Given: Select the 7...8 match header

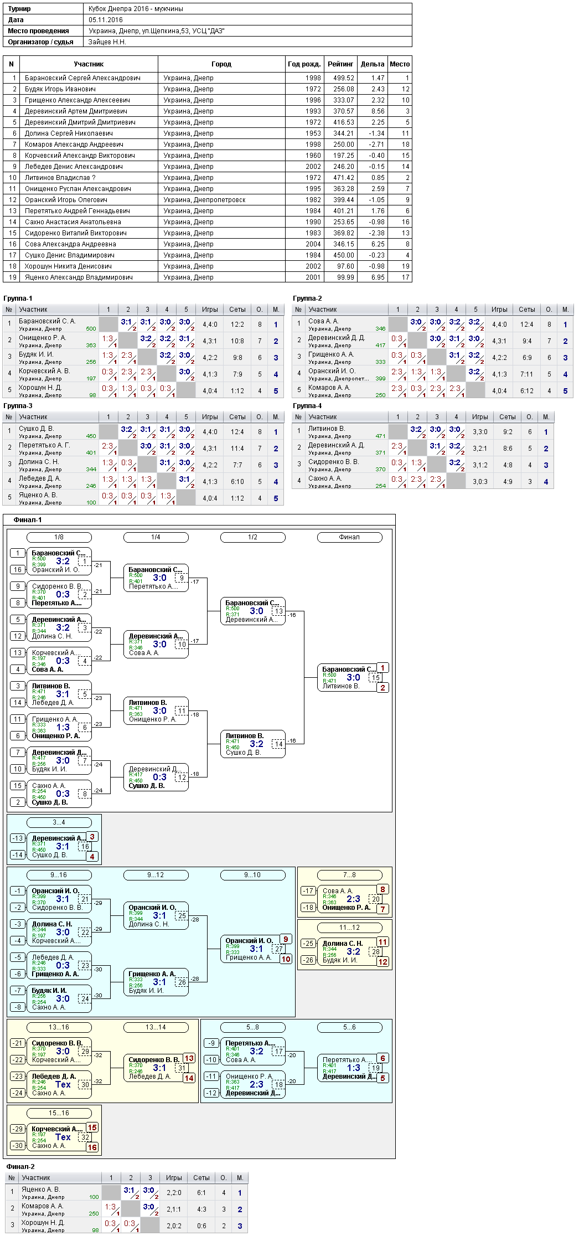Looking at the screenshot, I should (x=349, y=875).
